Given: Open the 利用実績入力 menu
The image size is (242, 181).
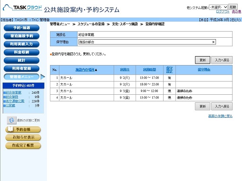Looking at the screenshot, I should point(21,44).
